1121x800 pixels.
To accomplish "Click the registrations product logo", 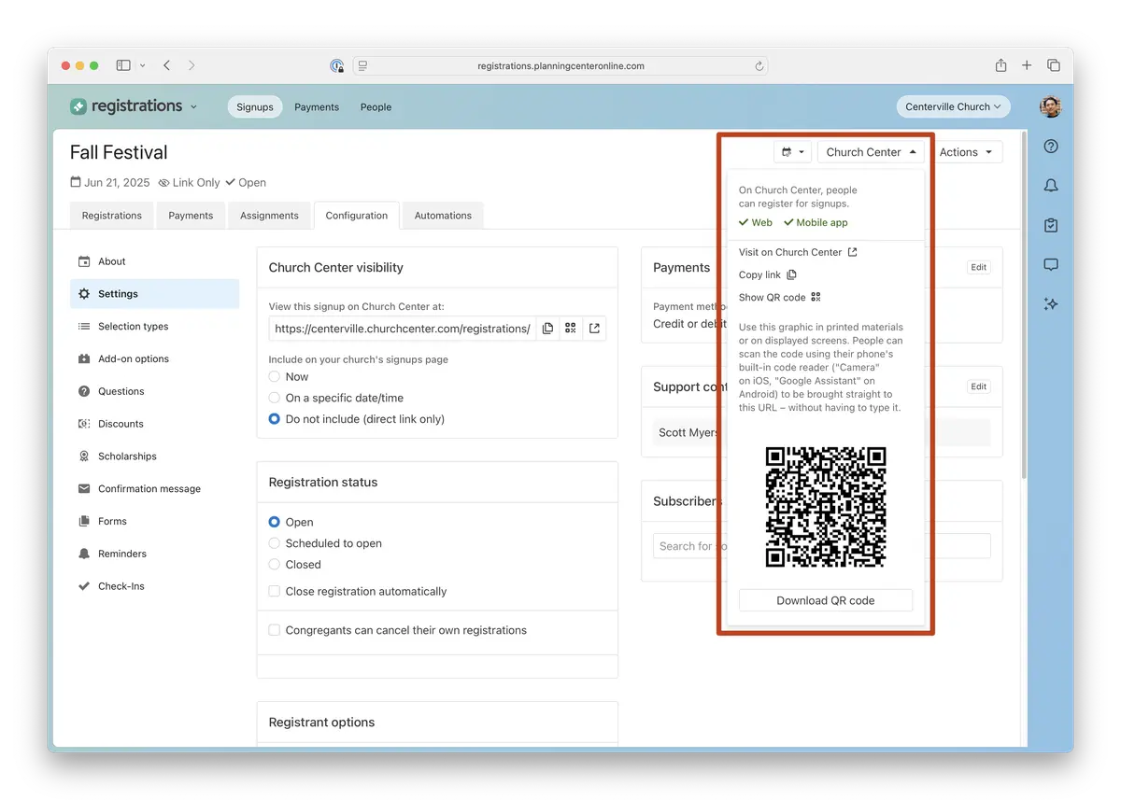I will (x=126, y=106).
